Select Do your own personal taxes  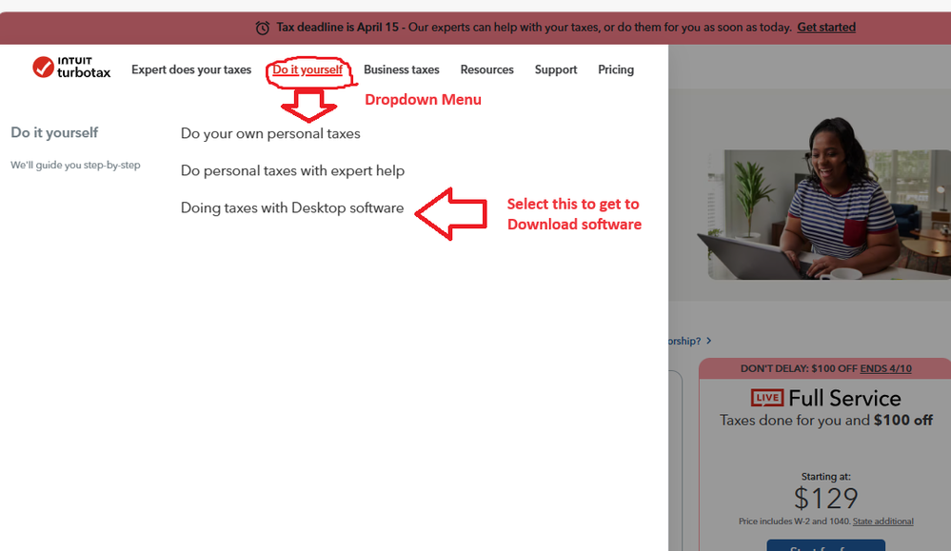pyautogui.click(x=270, y=133)
